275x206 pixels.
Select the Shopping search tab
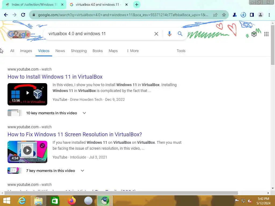tap(79, 51)
